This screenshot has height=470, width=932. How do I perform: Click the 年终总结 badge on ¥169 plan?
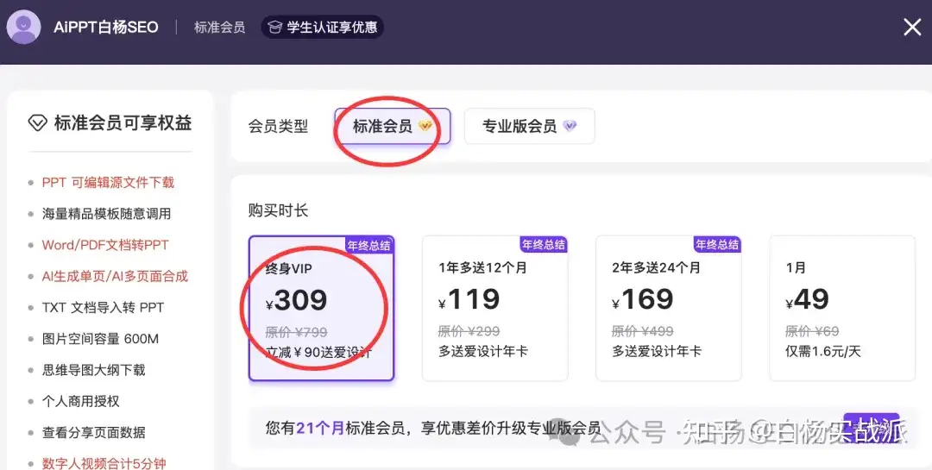click(717, 244)
